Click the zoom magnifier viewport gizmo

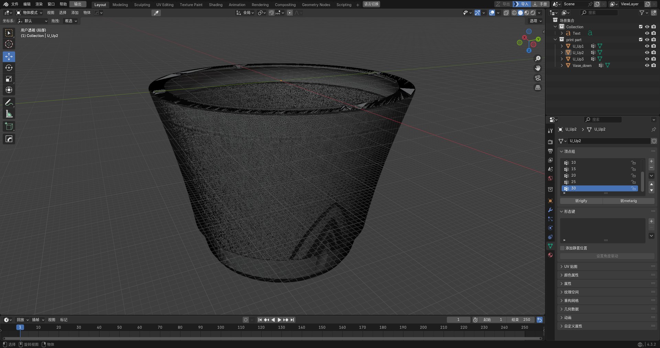coord(538,59)
